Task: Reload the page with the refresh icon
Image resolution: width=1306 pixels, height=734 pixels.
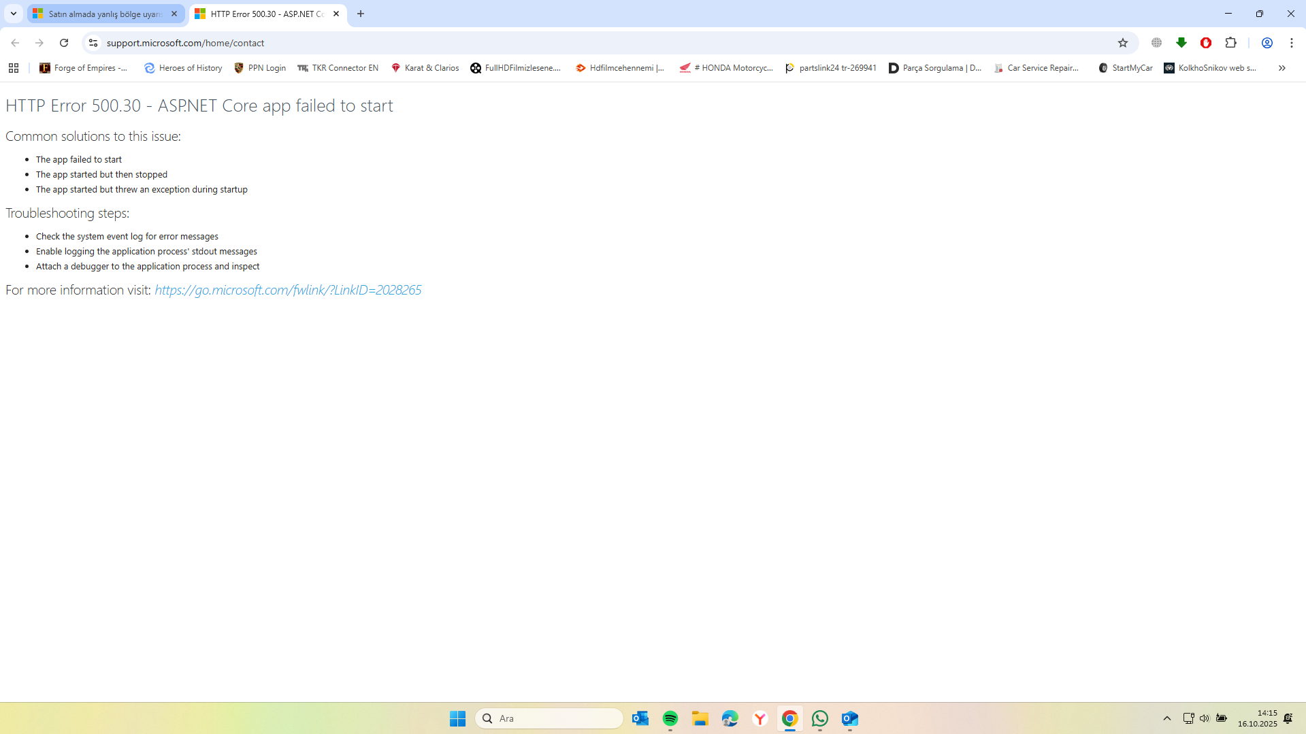Action: (x=64, y=43)
